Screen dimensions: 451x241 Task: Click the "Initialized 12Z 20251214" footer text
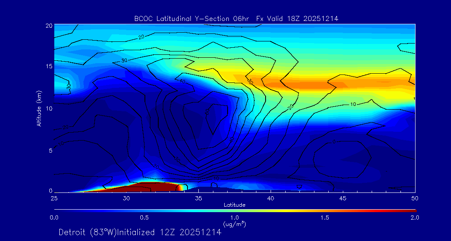pos(170,232)
